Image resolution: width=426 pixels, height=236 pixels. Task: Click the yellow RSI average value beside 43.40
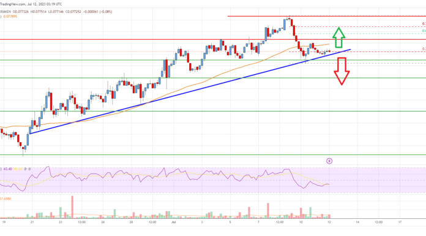pyautogui.click(x=18, y=169)
